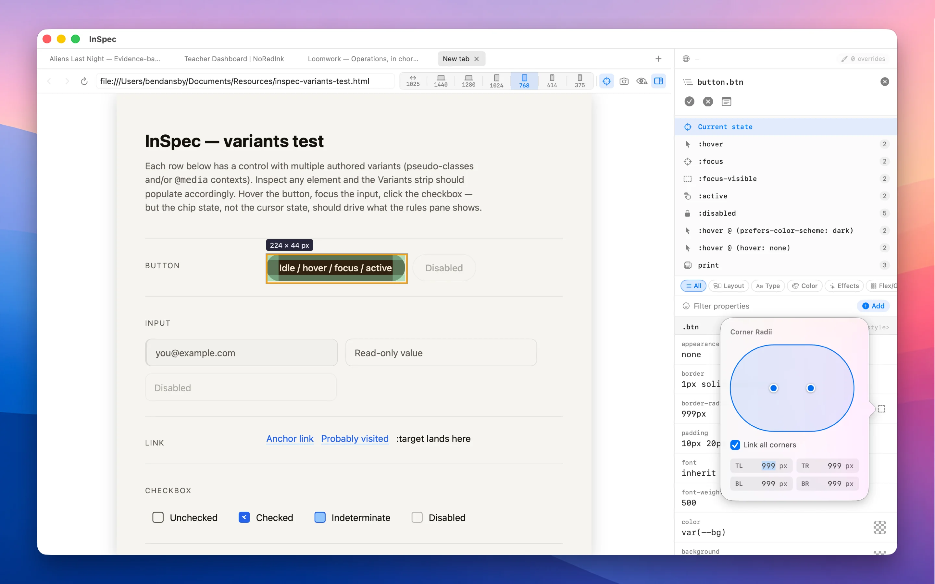
Task: Select the :hover variant row
Action: point(785,144)
